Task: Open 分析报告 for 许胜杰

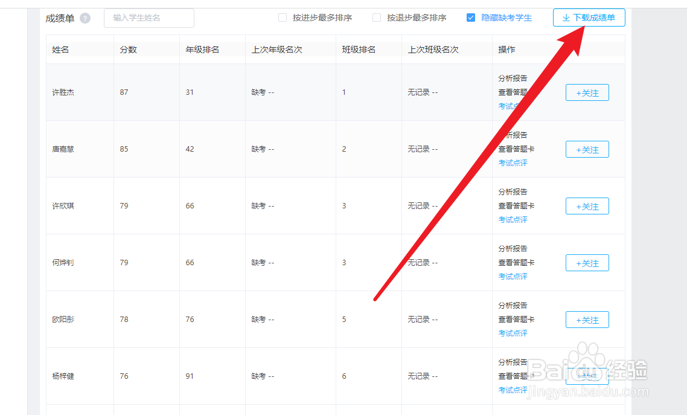Action: pyautogui.click(x=513, y=79)
